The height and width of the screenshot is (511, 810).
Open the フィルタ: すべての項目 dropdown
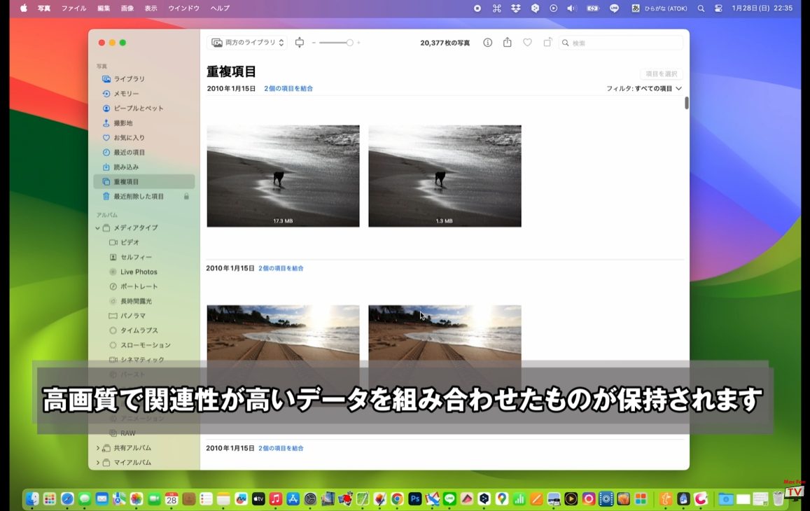pos(644,88)
